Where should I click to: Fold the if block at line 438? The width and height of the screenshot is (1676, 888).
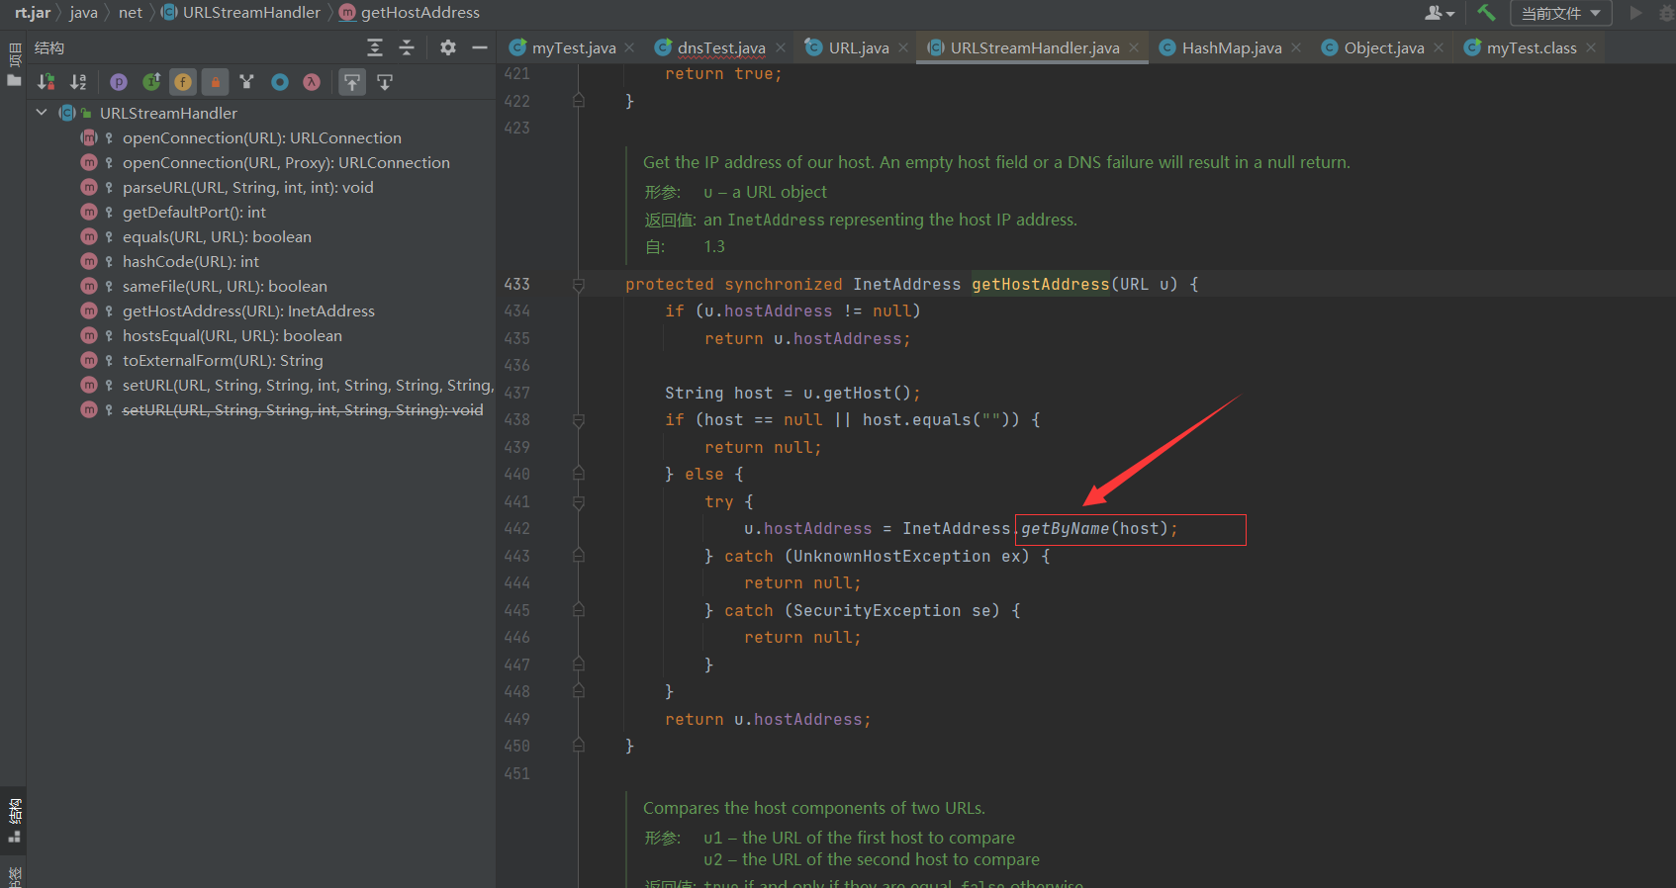pos(579,420)
